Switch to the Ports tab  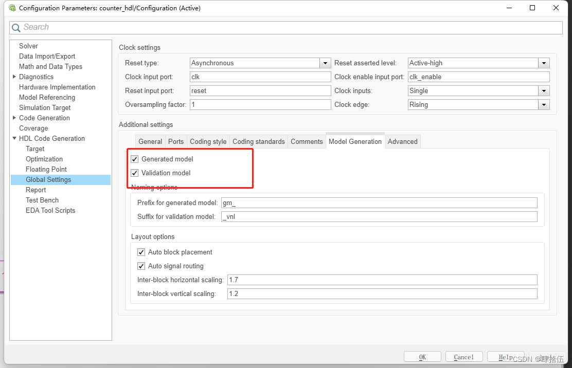click(176, 141)
